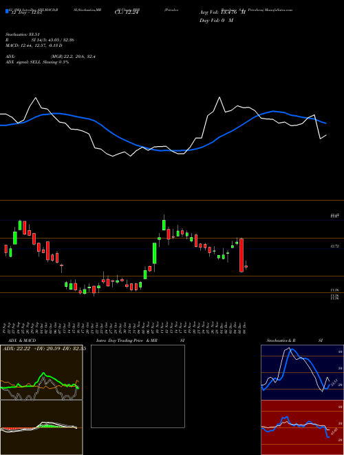Viewport: 344px width, 455px height.
Task: Click the MACD histogram panel
Action: [x=41, y=427]
